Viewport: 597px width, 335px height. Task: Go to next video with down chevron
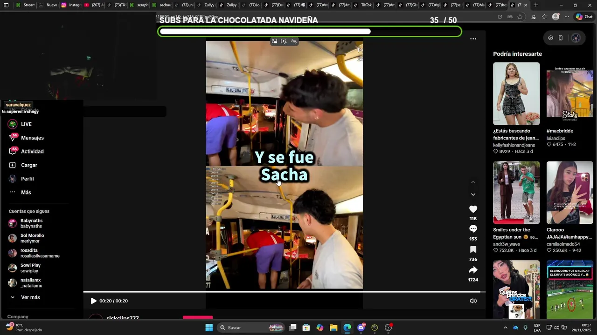pos(473,194)
